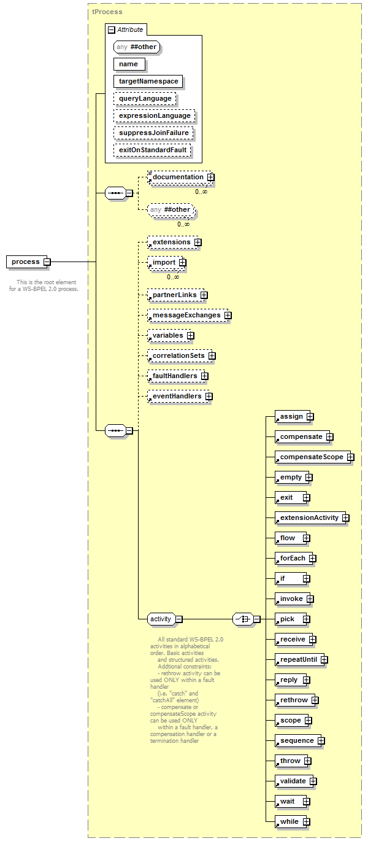This screenshot has height=841, width=368.
Task: Collapse the activity group node
Action: click(179, 619)
